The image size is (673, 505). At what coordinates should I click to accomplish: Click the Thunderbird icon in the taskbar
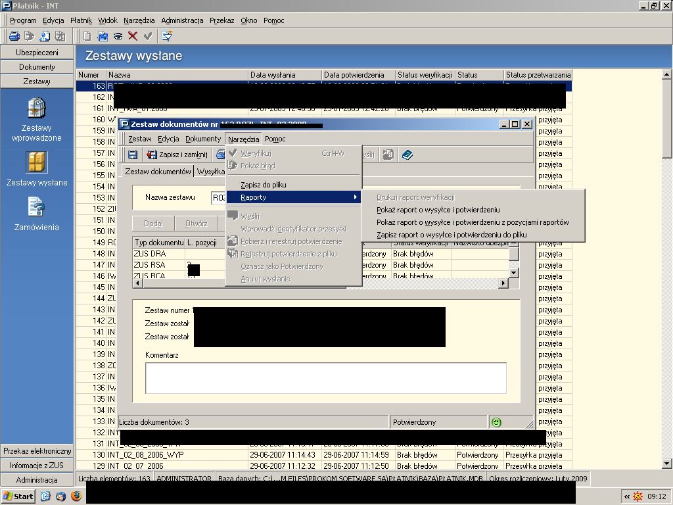point(60,496)
